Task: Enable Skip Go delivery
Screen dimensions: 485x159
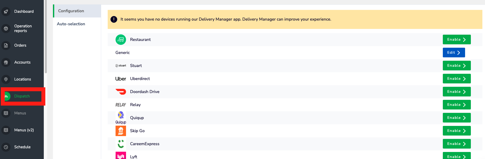Action: [457, 131]
